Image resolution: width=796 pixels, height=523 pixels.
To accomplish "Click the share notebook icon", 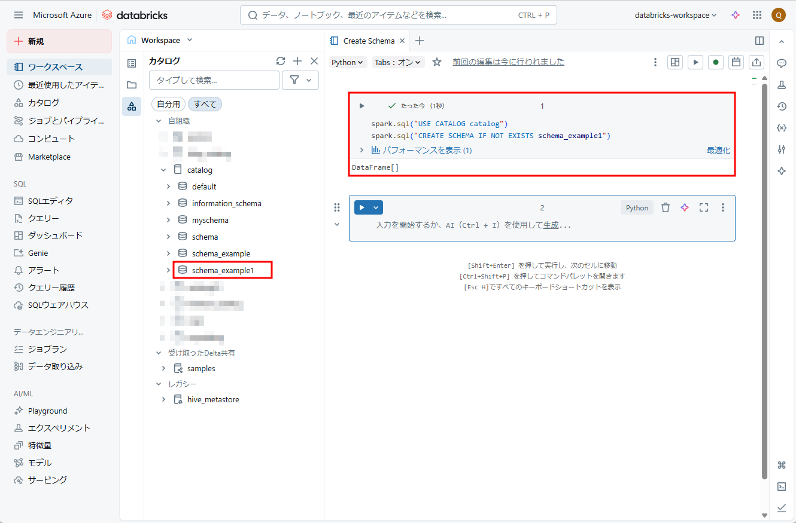I will tap(756, 62).
